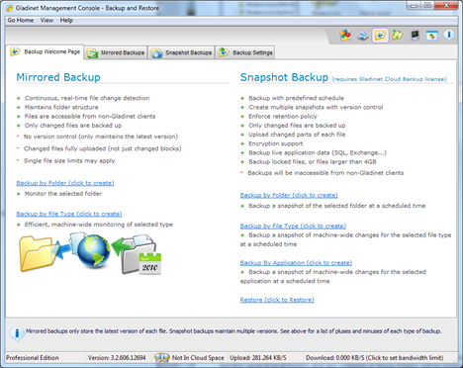Viewport: 463px width, 368px height.
Task: Switch to Backup Welcome Page tab
Action: coord(45,51)
